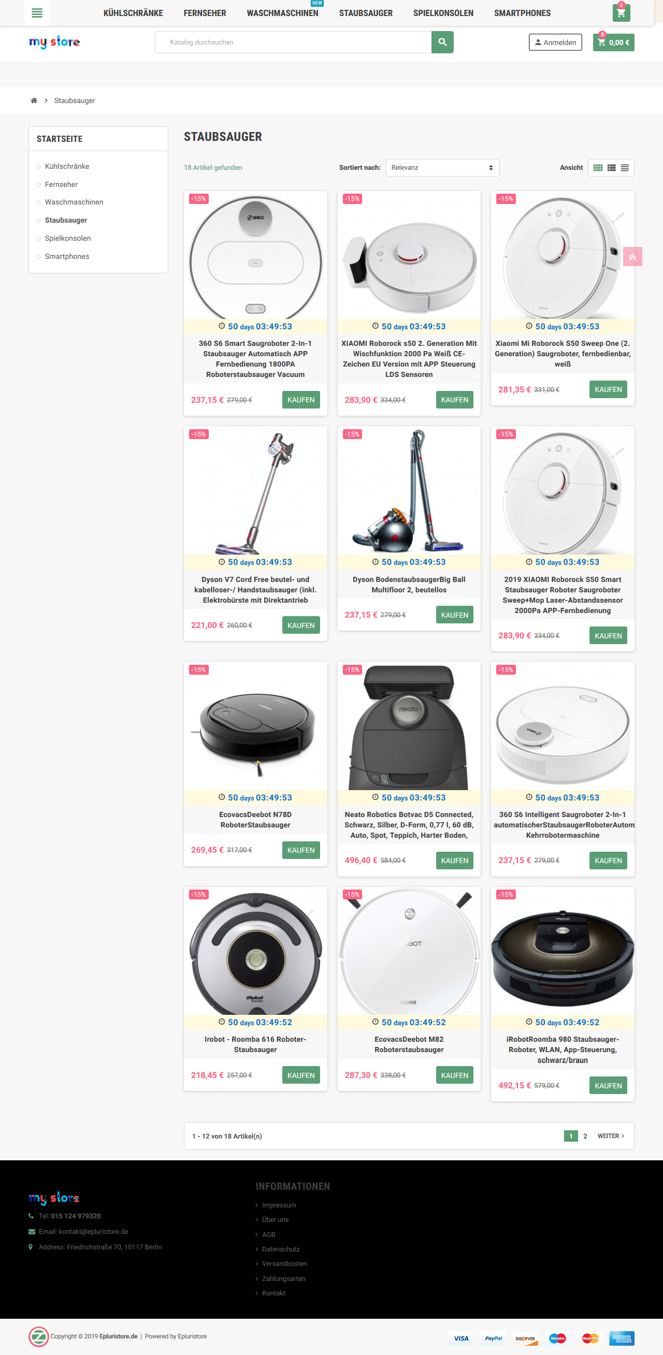Go to pagination page 2
663x1355 pixels.
point(585,1136)
